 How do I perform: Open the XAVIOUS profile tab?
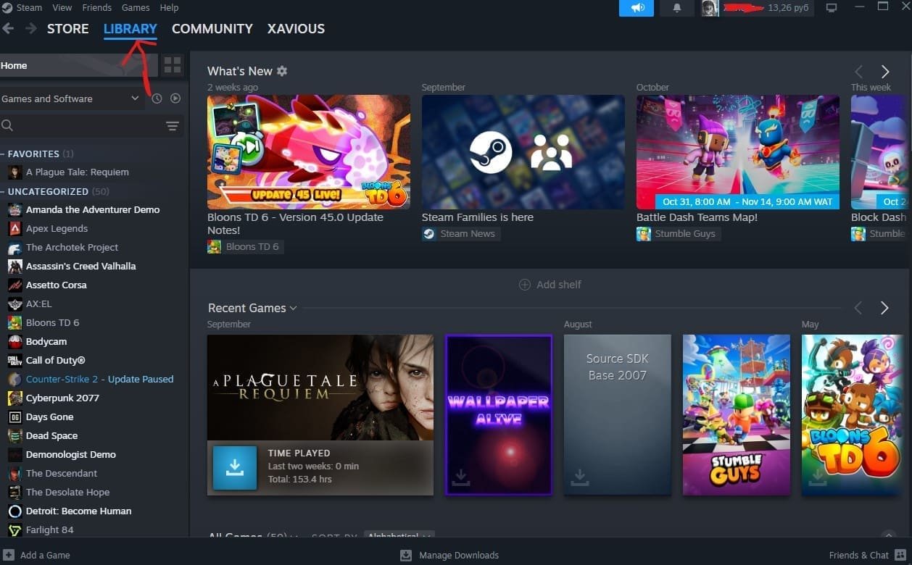tap(296, 29)
